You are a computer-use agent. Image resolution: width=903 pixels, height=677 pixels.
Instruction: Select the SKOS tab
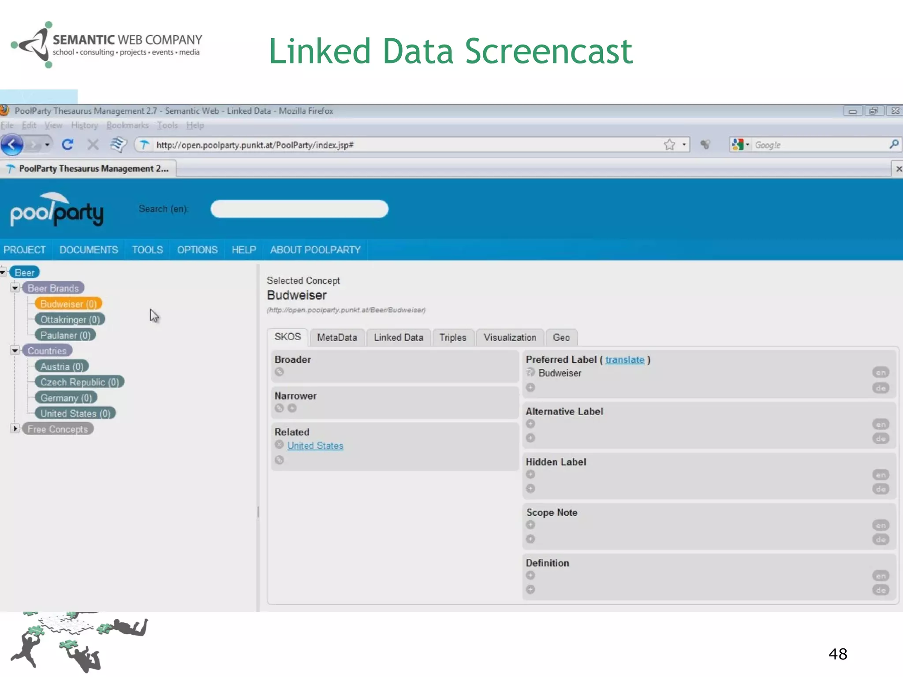[287, 337]
